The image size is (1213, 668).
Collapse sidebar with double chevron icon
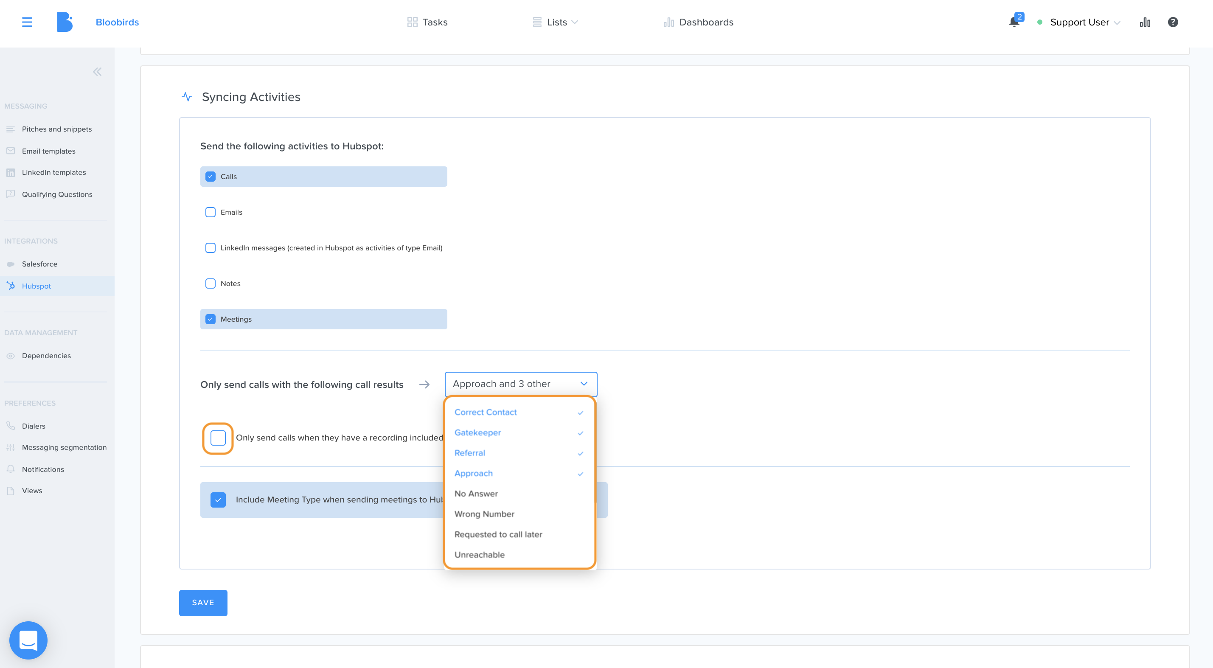click(97, 72)
